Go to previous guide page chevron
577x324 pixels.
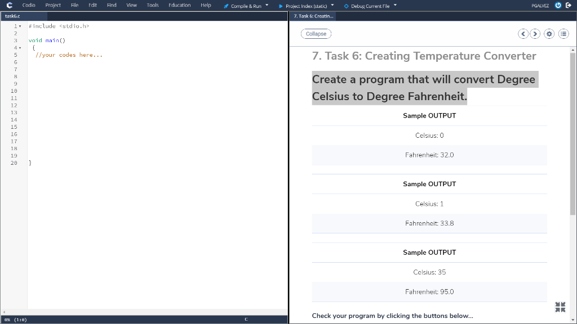523,34
